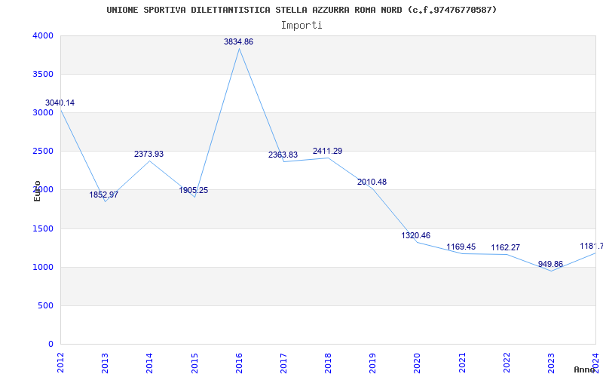Click the 4000 y-axis tick label
This screenshot has width=603, height=377.
[x=42, y=35]
